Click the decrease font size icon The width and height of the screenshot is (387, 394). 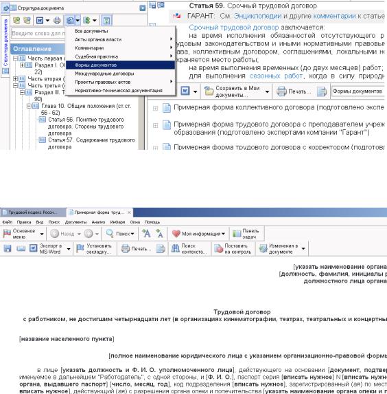point(159,233)
